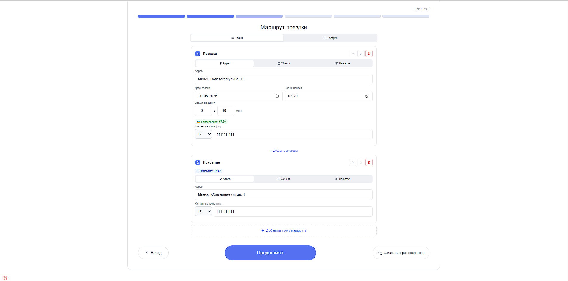Image resolution: width=568 pixels, height=281 pixels.
Task: Click address field with Юбилейная улица, 4
Action: [x=284, y=194]
